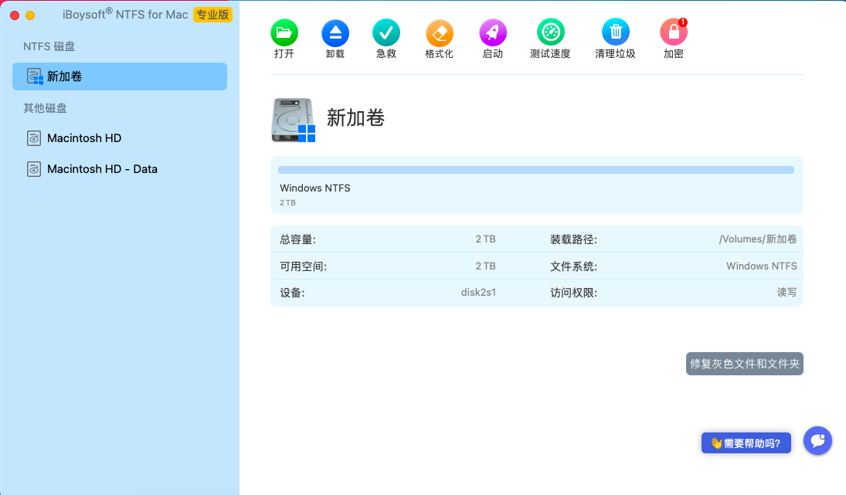
Task: Click the disk usage capacity bar
Action: pyautogui.click(x=535, y=170)
